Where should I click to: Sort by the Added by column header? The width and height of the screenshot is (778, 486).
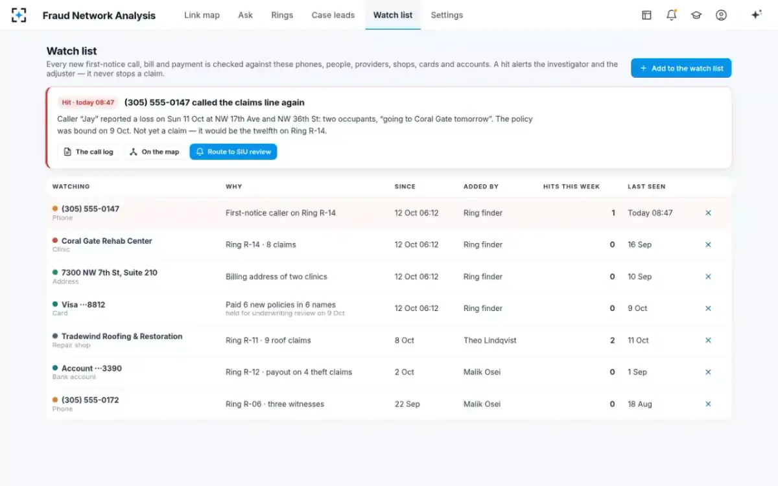pyautogui.click(x=481, y=187)
